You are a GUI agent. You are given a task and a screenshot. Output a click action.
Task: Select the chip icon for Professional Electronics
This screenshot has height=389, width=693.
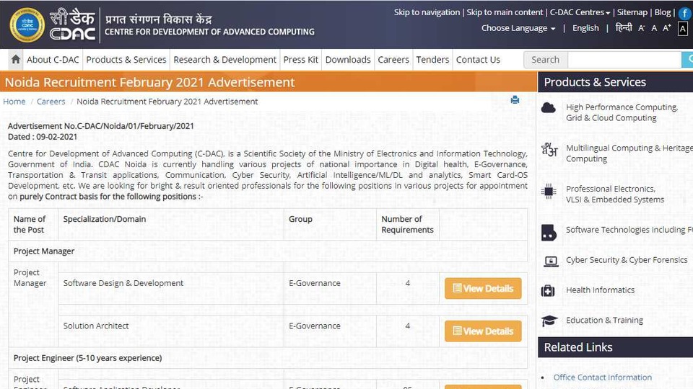(x=549, y=192)
